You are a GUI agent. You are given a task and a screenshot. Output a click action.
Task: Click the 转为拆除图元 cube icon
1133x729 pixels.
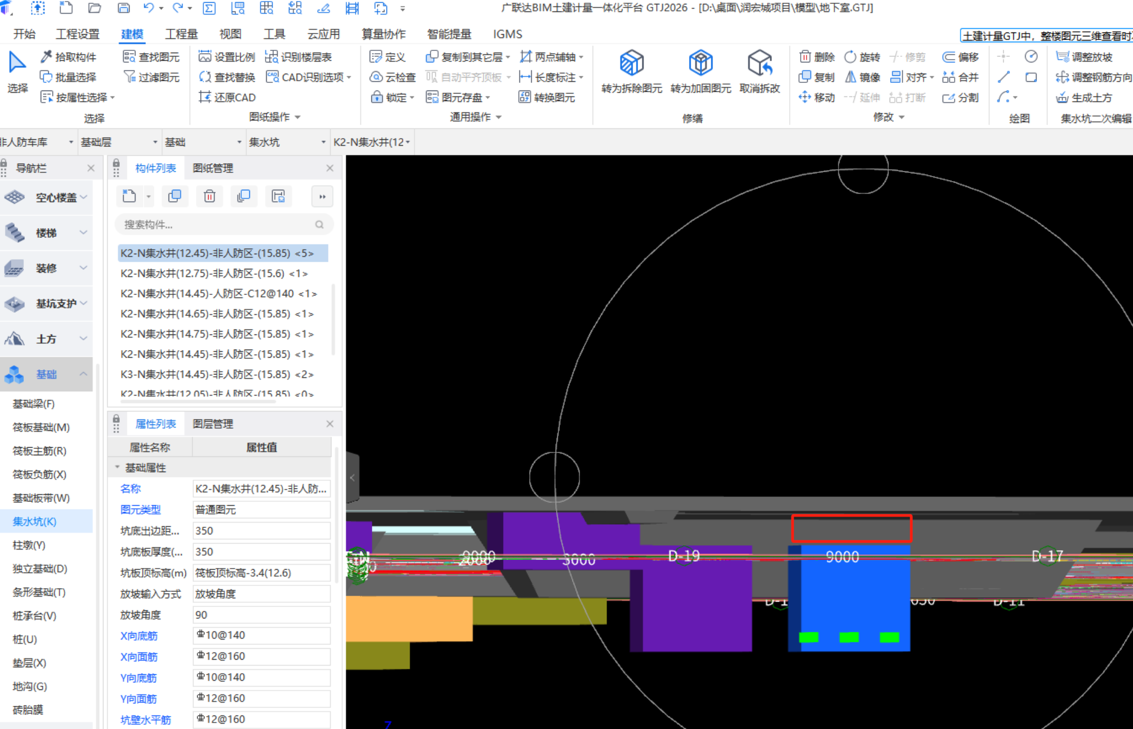pyautogui.click(x=632, y=63)
